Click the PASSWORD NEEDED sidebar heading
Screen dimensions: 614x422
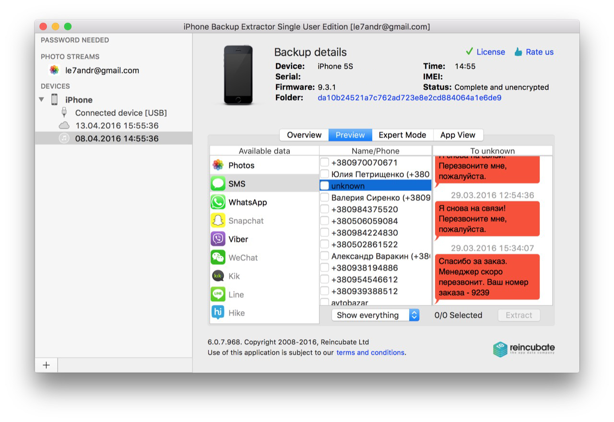pyautogui.click(x=75, y=40)
